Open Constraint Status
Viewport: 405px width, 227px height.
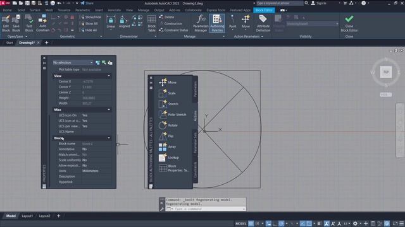(173, 30)
